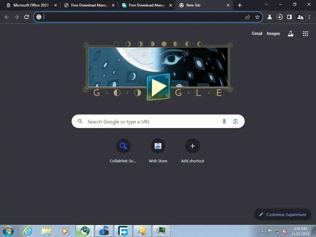Click Add shortcut button
316x237 pixels.
tap(193, 151)
